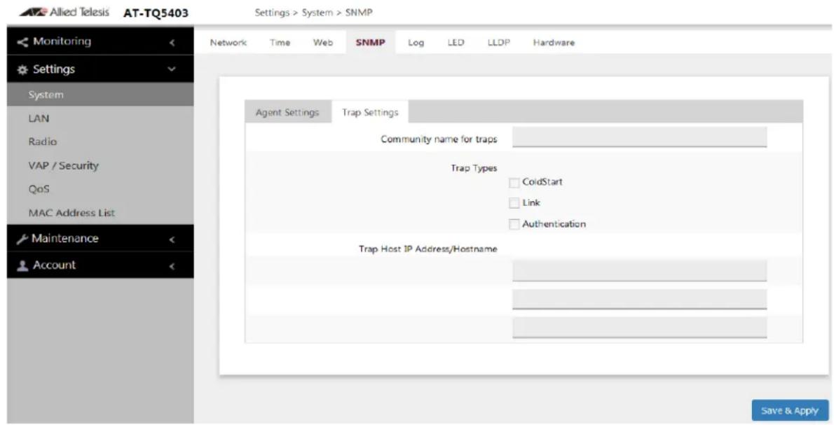Enable the ColdStart trap checkbox
834x425 pixels.
pyautogui.click(x=514, y=183)
